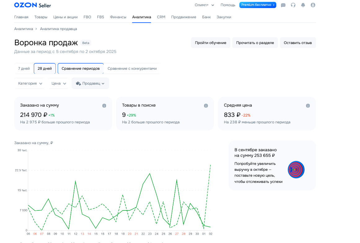Select the 7 дней period toggle
This screenshot has height=243, width=360.
[24, 68]
